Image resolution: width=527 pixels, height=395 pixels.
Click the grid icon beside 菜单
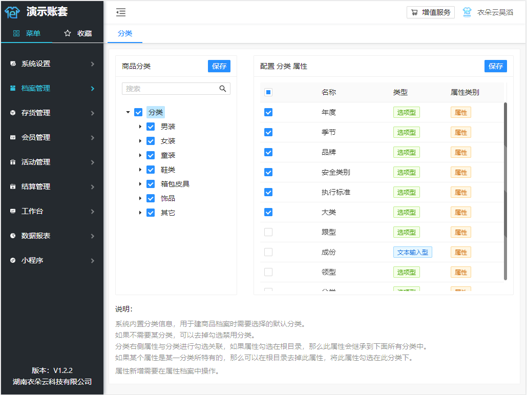(16, 33)
